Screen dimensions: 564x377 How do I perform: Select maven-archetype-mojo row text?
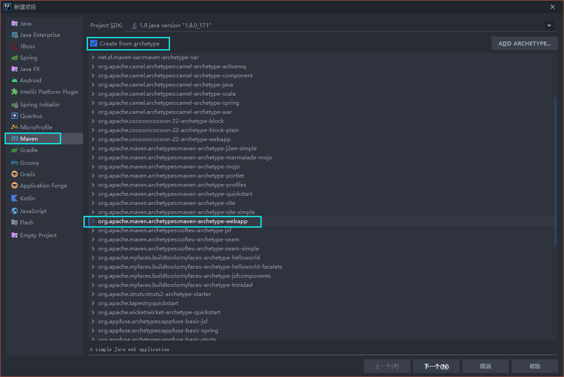coord(169,167)
